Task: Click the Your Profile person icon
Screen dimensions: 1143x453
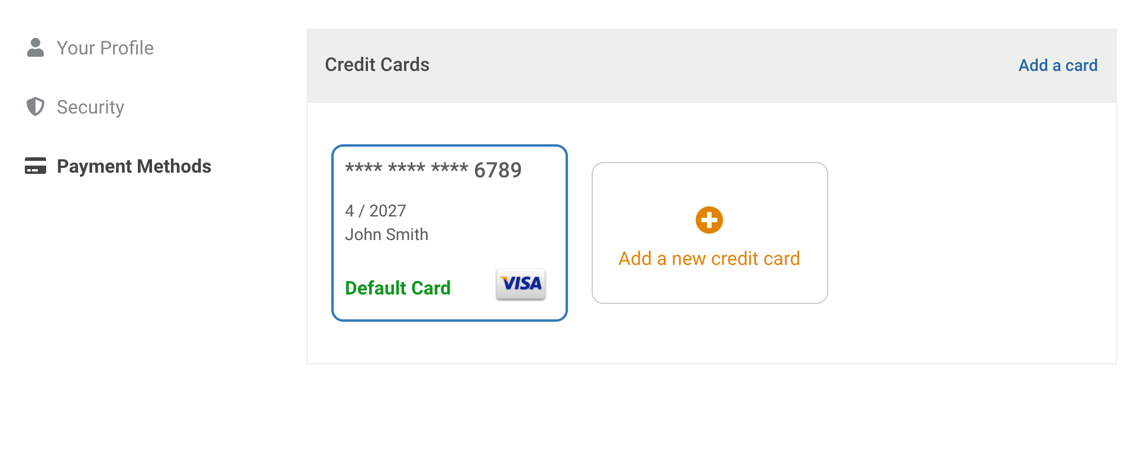Action: 35,47
